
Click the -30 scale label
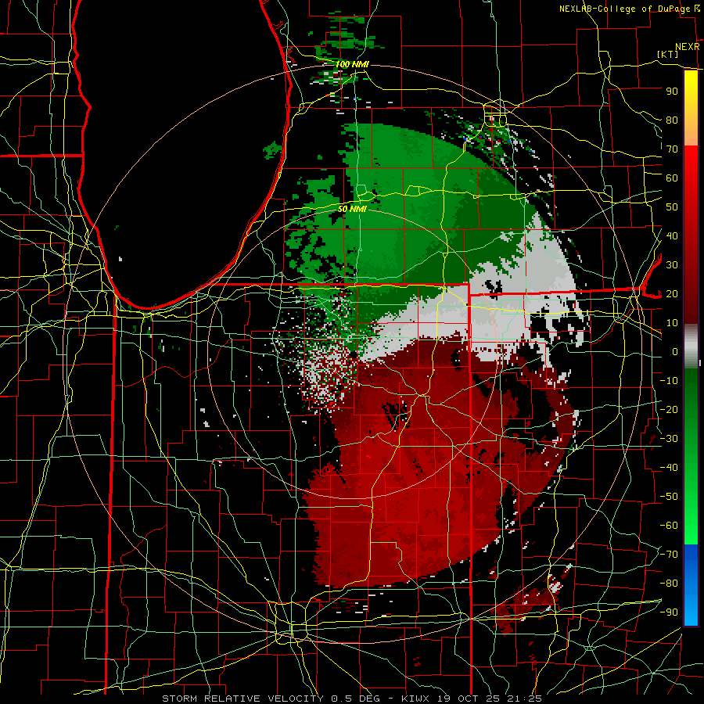click(x=669, y=439)
